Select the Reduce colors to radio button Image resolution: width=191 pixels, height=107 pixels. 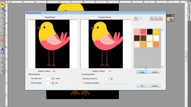click(83, 78)
